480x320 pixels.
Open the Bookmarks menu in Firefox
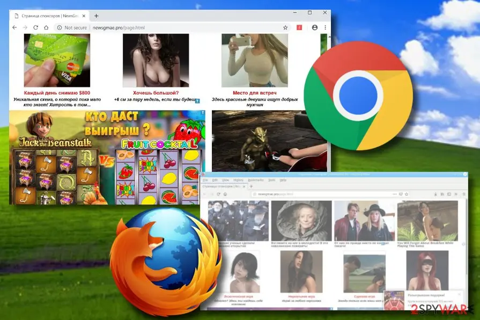click(256, 180)
